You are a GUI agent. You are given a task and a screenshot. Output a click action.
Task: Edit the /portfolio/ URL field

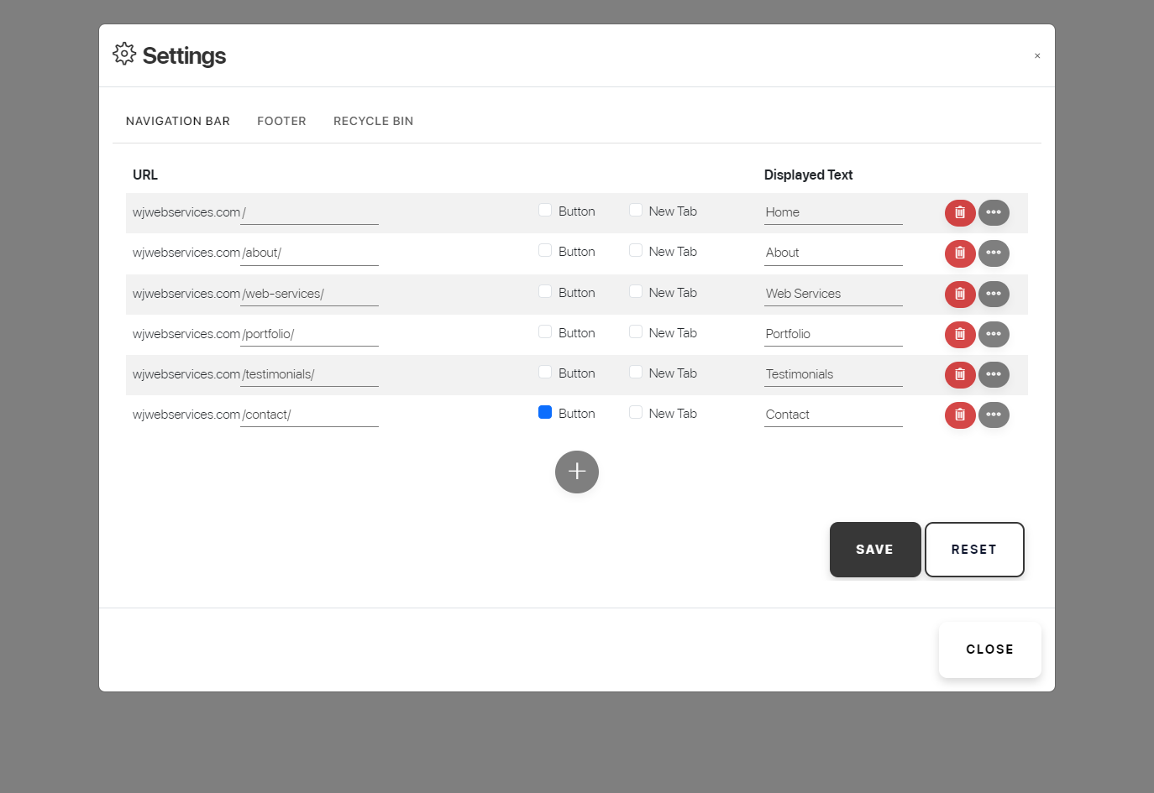(x=309, y=334)
